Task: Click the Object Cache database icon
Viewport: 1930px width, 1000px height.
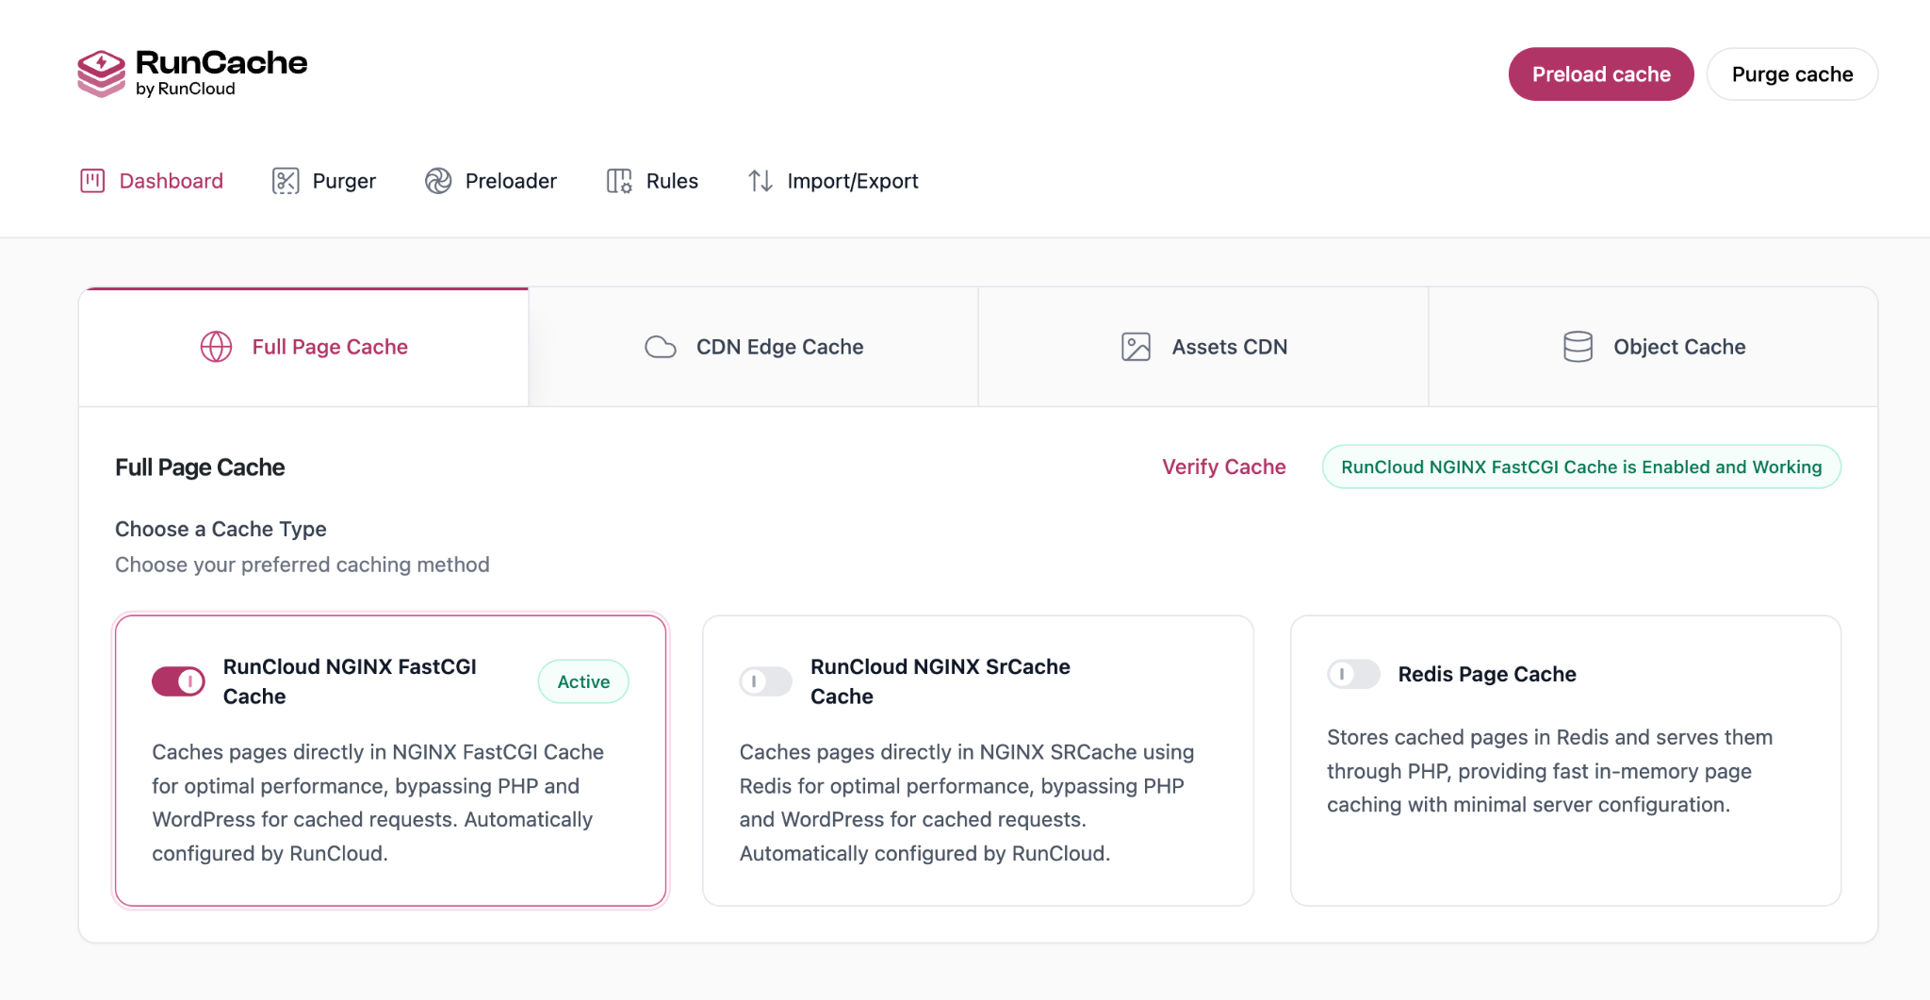Action: 1578,347
